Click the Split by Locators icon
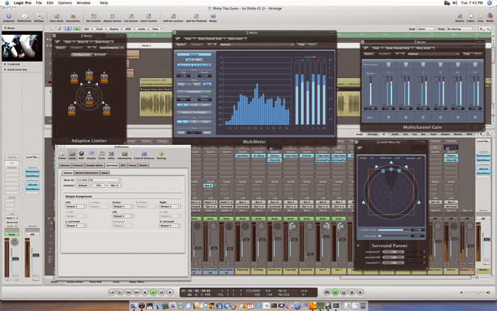 coord(173,18)
